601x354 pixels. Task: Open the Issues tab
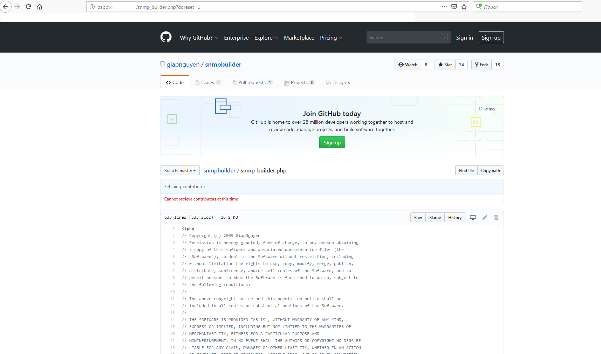[208, 82]
